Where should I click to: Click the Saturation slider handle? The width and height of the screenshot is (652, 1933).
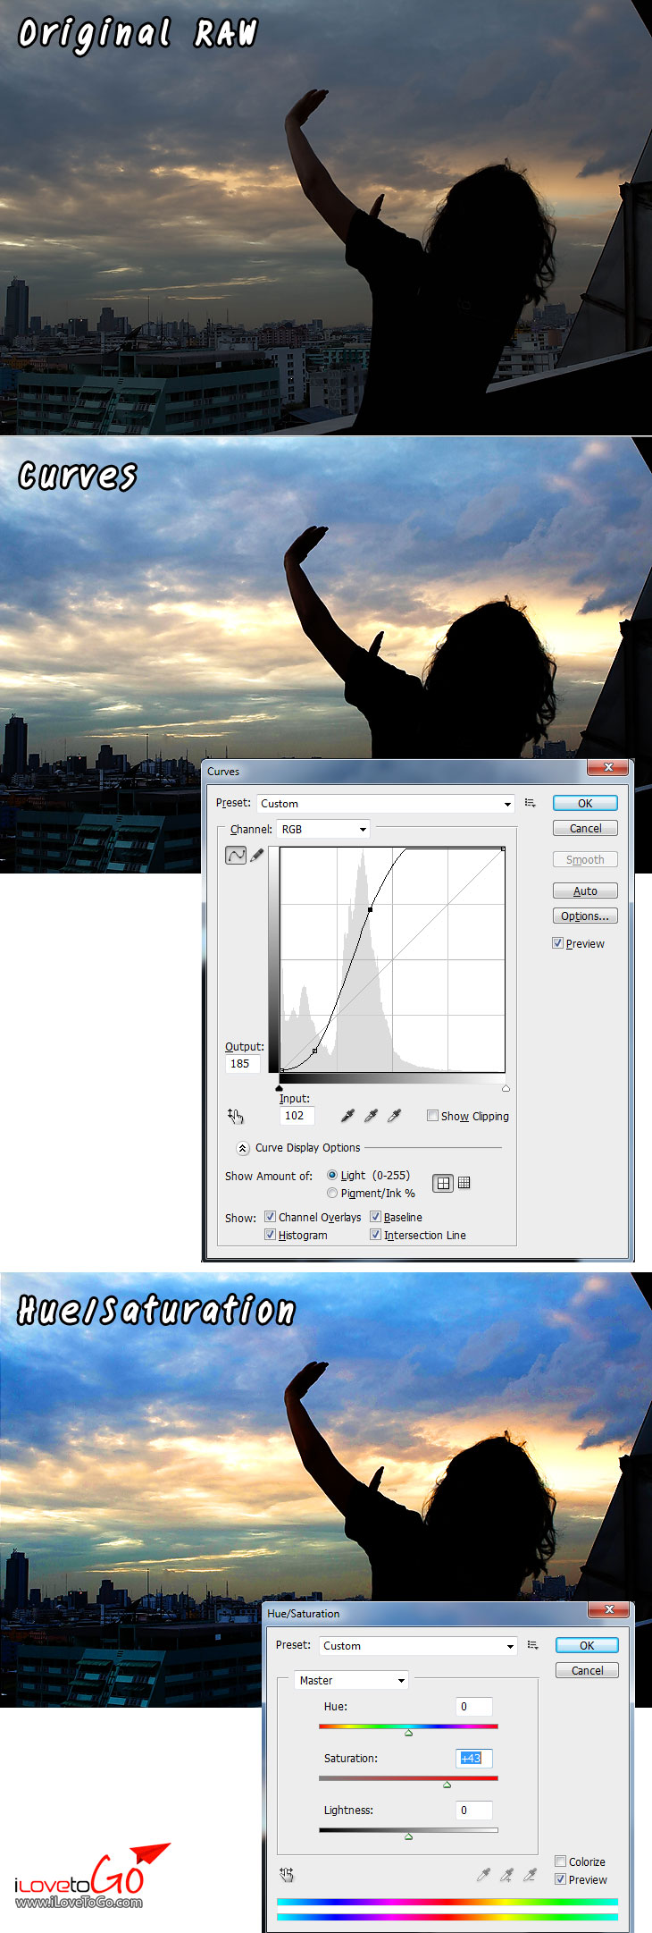447,1785
